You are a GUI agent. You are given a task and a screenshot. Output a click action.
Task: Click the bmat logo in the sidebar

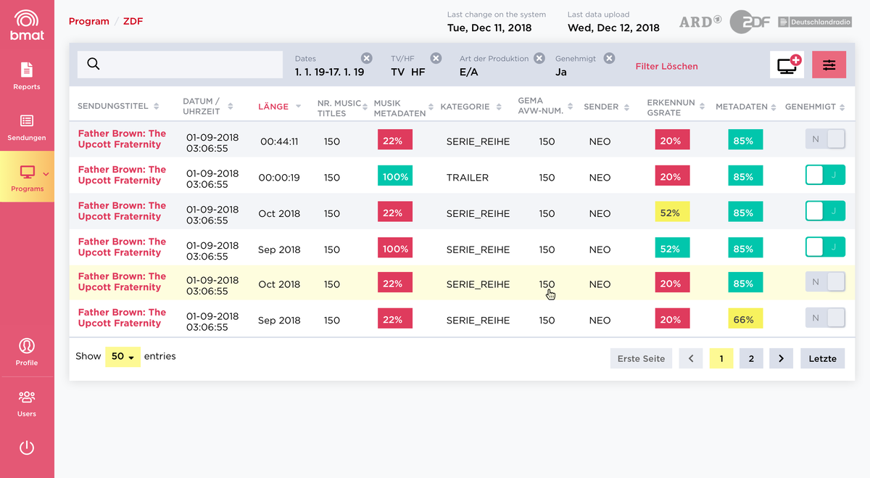point(27,24)
